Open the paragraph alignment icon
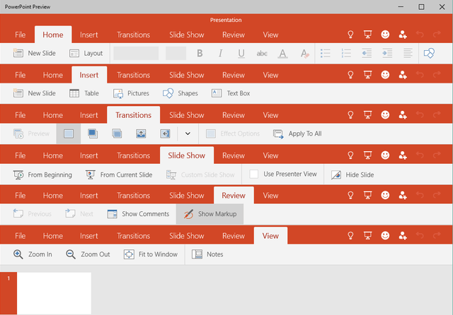453x315 pixels. pyautogui.click(x=408, y=53)
